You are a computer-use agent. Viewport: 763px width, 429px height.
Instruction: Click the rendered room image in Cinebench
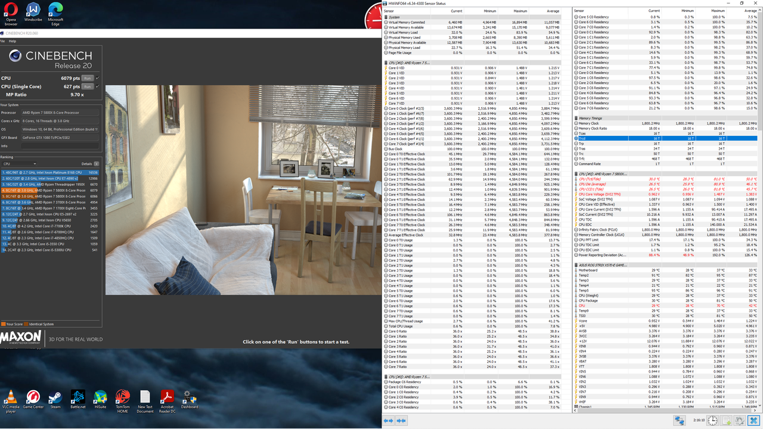243,189
